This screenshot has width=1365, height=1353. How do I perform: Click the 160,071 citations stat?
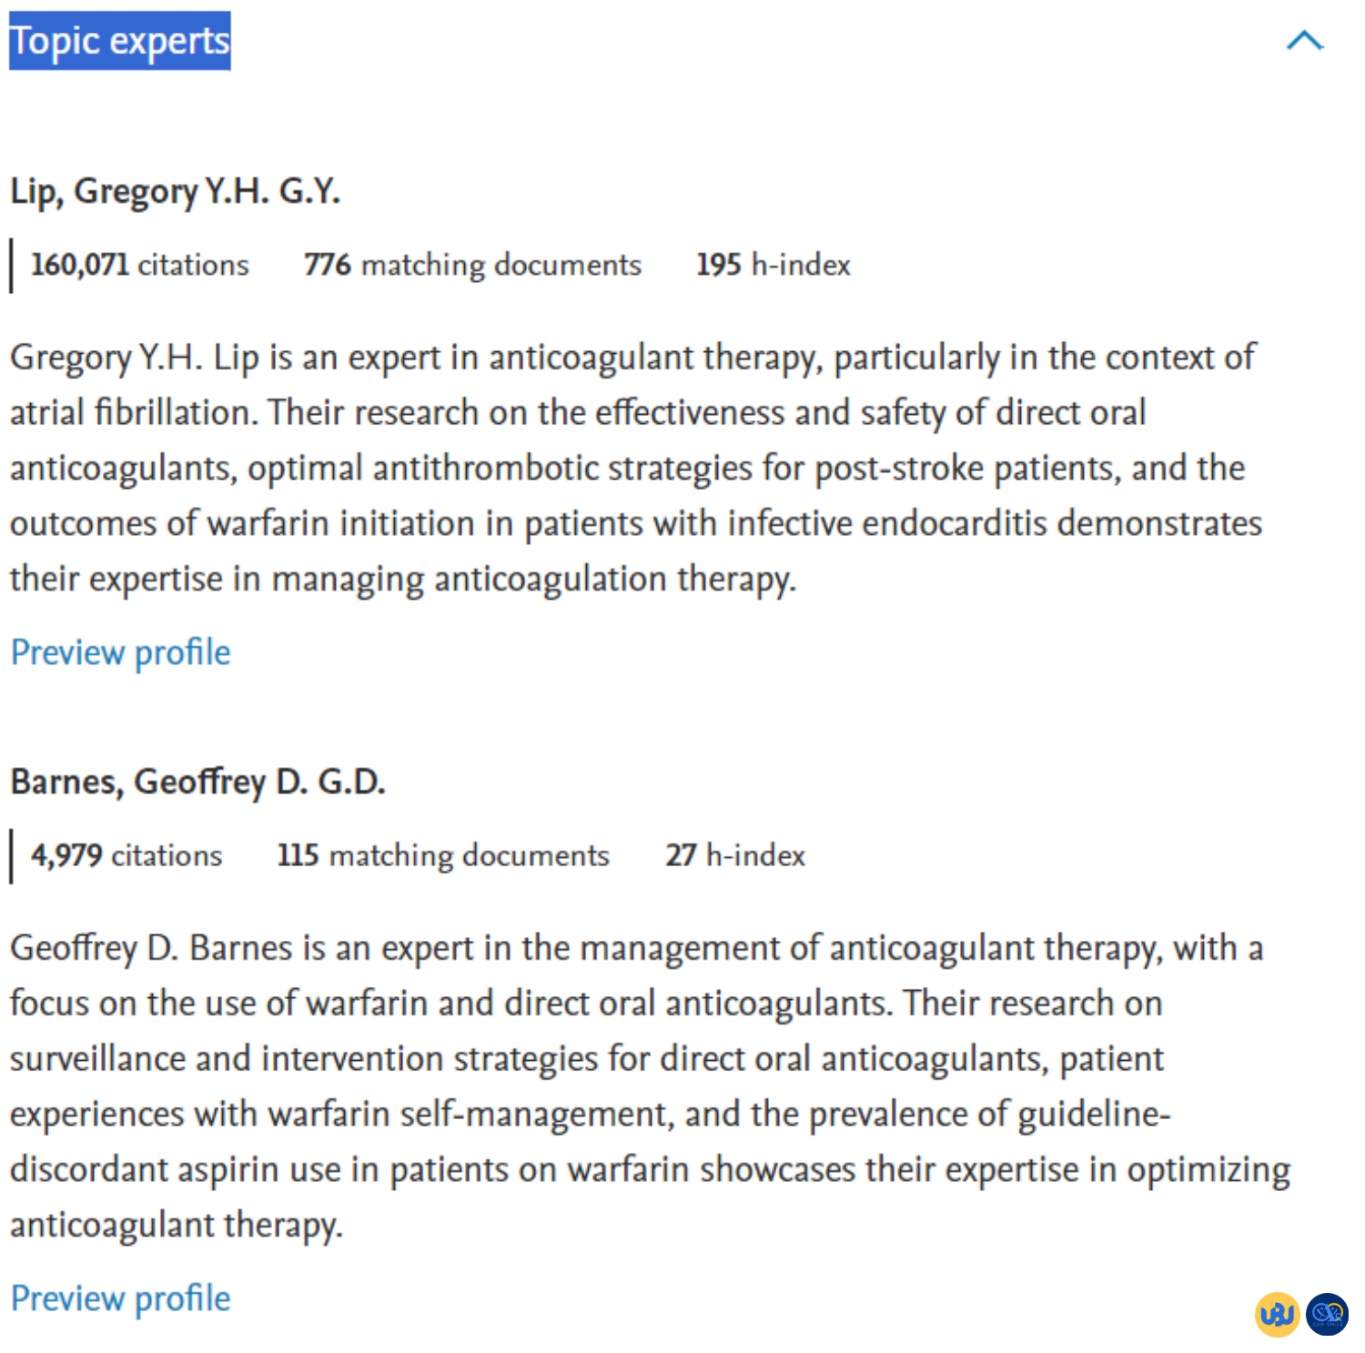(x=139, y=265)
